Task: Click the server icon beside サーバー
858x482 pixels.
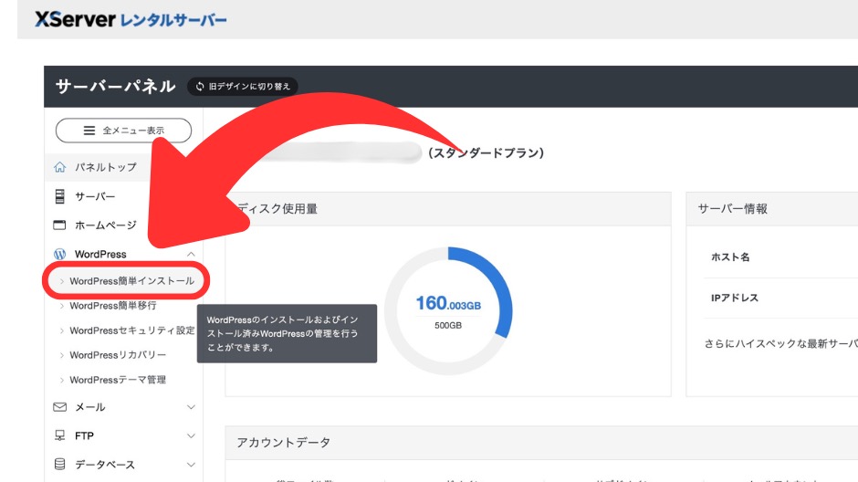Action: click(x=60, y=196)
